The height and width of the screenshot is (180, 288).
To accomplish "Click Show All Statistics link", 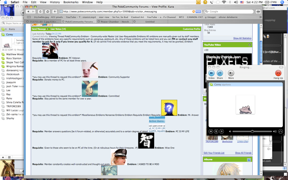I will click(242, 38).
